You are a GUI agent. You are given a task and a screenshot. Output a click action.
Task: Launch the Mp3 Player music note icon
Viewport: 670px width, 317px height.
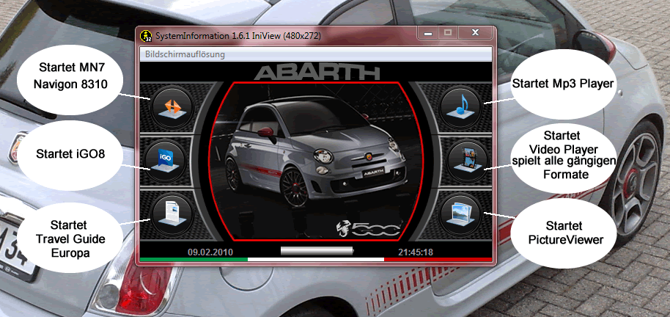tap(460, 108)
